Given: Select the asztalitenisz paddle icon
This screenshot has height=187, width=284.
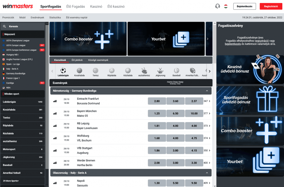Looking at the screenshot, I should [144, 70].
